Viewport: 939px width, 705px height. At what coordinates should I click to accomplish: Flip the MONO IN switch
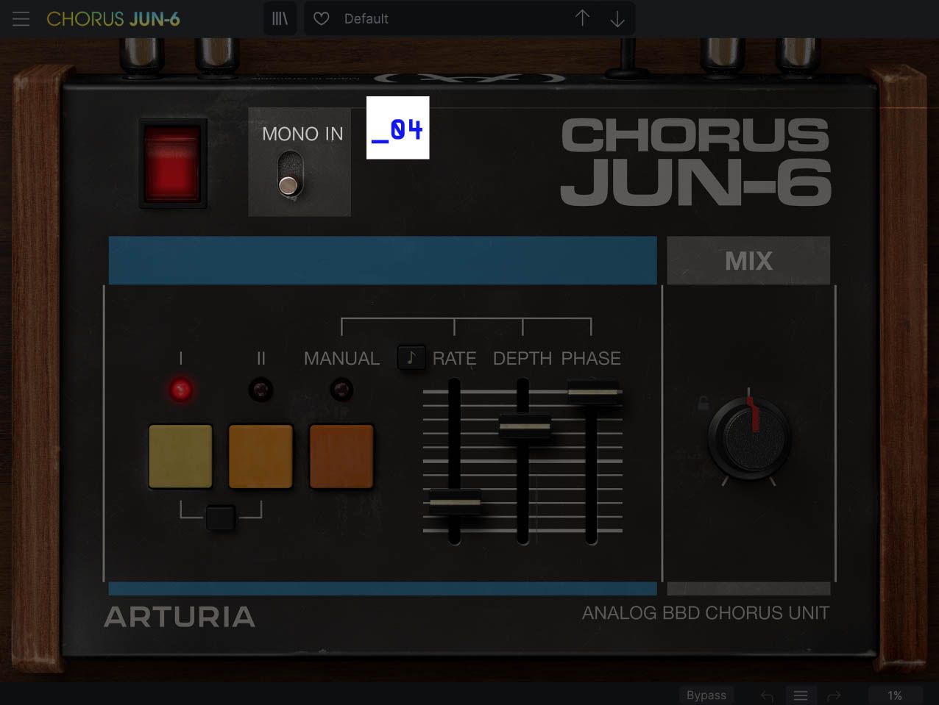(x=290, y=175)
